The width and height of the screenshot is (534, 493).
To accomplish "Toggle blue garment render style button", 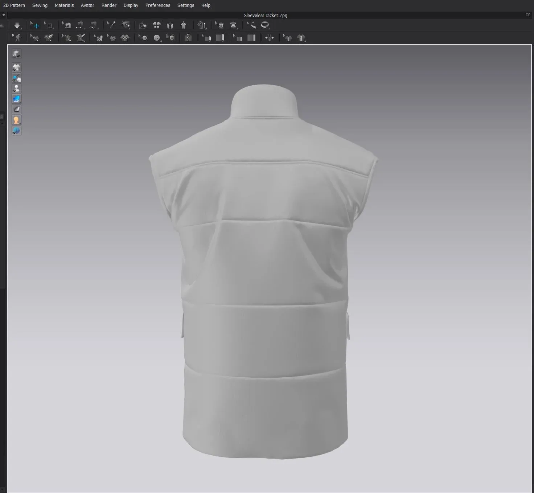I will (x=16, y=99).
